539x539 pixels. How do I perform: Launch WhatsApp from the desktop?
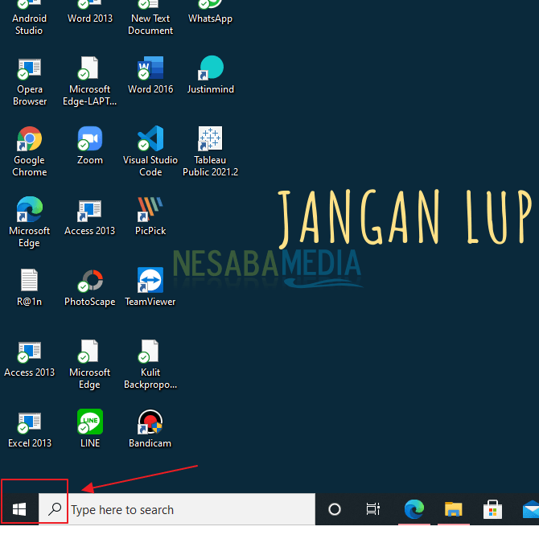[210, 12]
